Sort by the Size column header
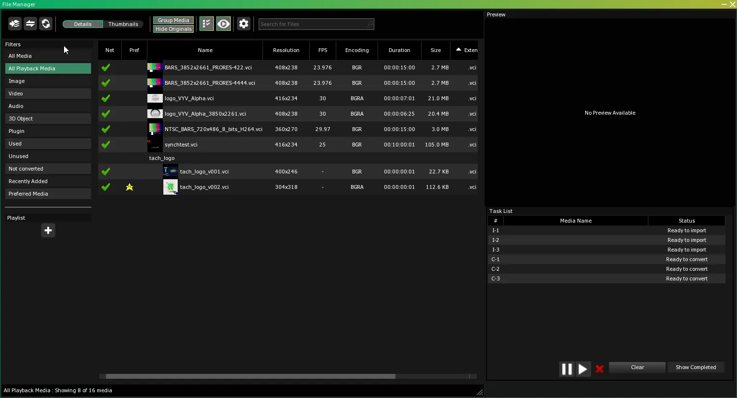This screenshot has height=398, width=737. tap(436, 50)
